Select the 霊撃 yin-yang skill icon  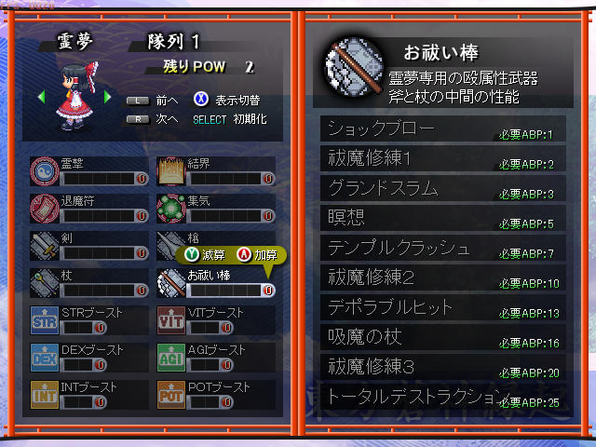45,171
